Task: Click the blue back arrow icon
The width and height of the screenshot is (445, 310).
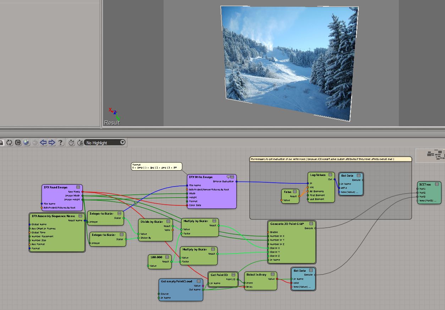Action: 43,143
